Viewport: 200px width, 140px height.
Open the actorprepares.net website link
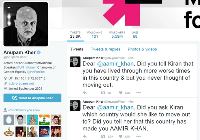click(21, 83)
